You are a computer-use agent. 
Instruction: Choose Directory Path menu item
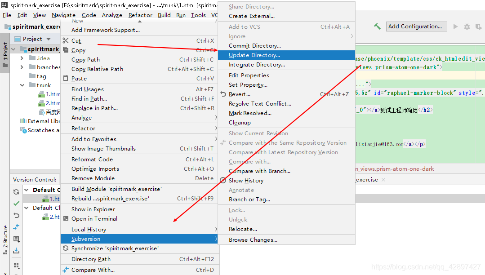pos(140,259)
